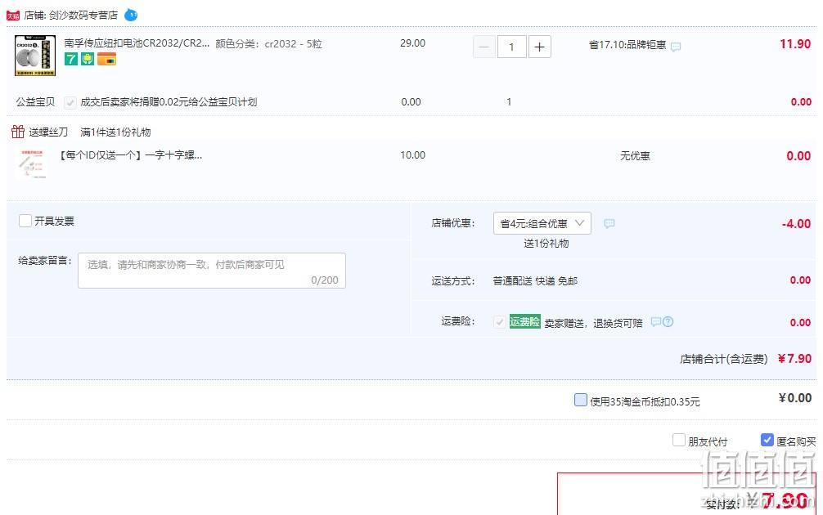Click the -4.00 store discount amount
The height and width of the screenshot is (515, 823).
796,224
